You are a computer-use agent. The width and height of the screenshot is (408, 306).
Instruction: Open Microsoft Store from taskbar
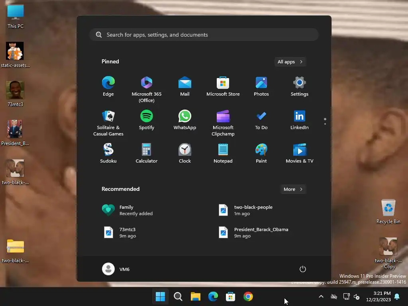tap(230, 296)
